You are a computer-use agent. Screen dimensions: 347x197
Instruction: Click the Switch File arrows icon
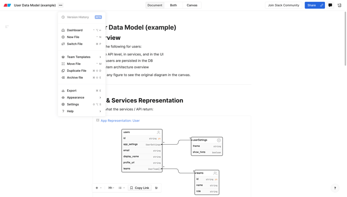point(63,44)
